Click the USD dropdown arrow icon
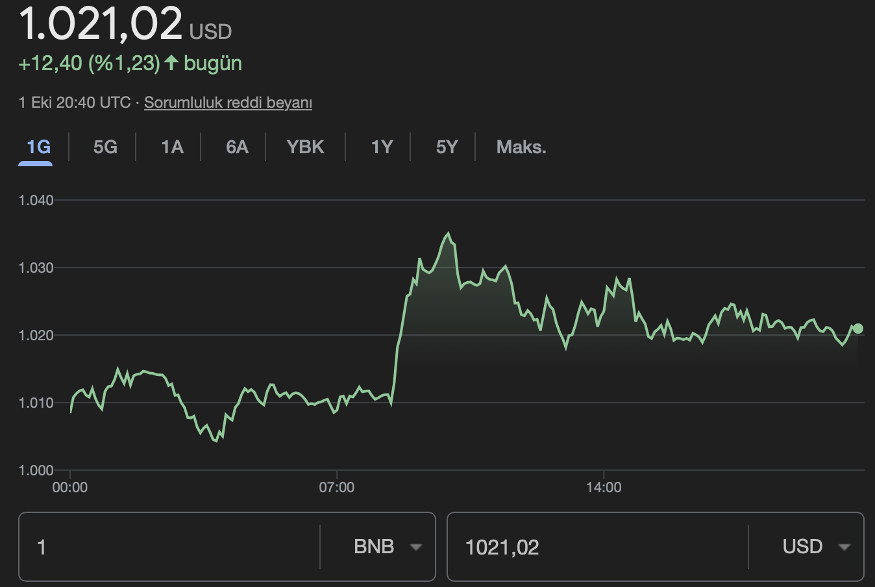This screenshot has height=587, width=875. (844, 547)
